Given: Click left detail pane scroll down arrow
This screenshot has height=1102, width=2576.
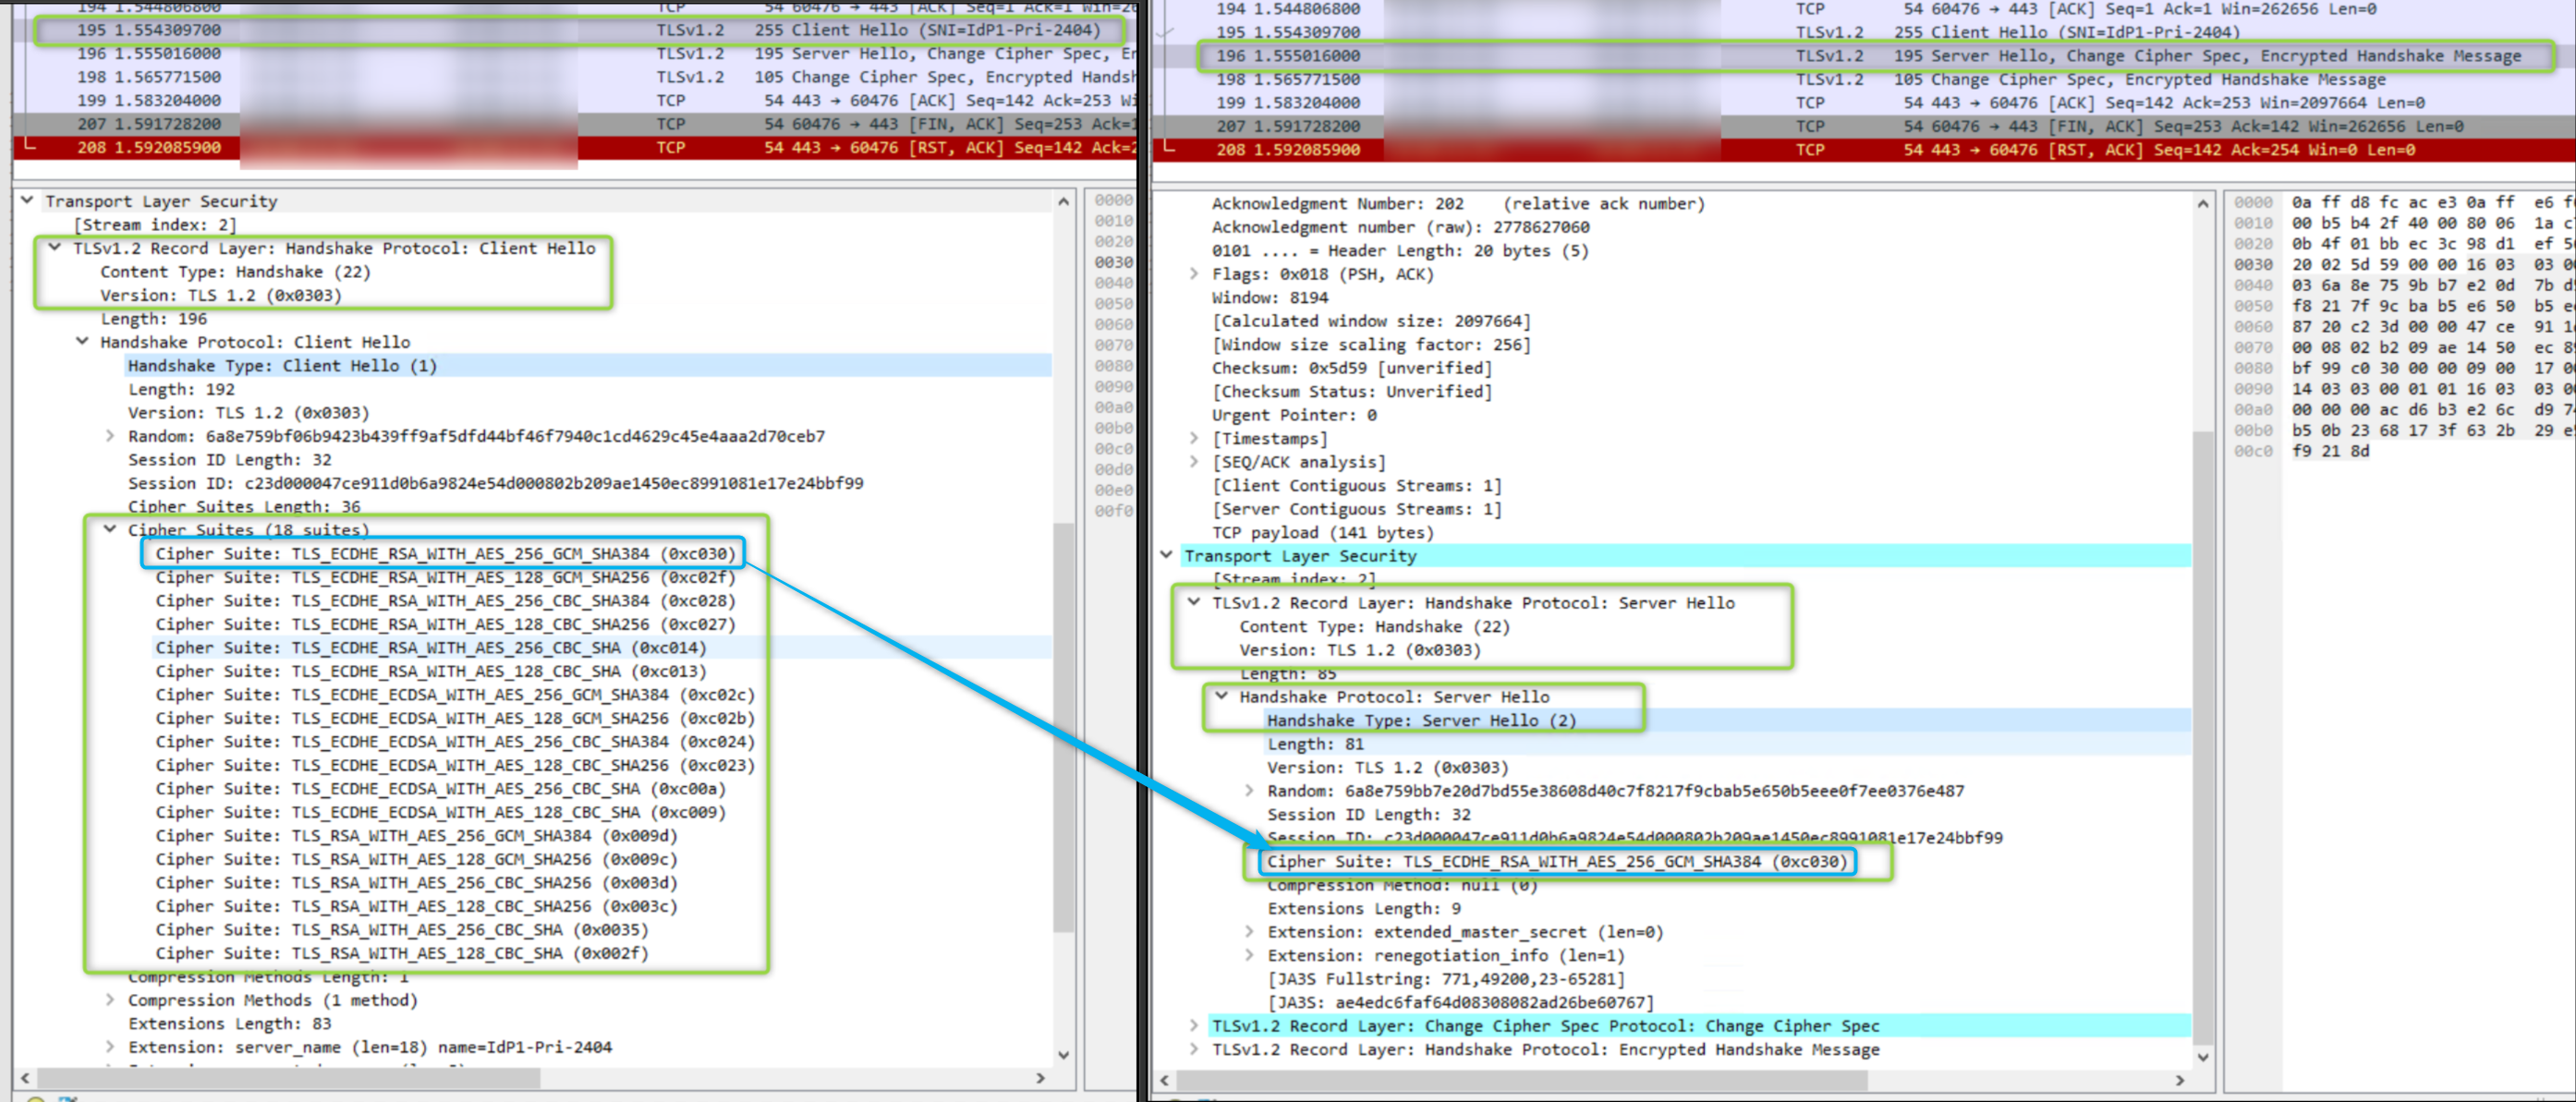Looking at the screenshot, I should tap(1064, 1055).
